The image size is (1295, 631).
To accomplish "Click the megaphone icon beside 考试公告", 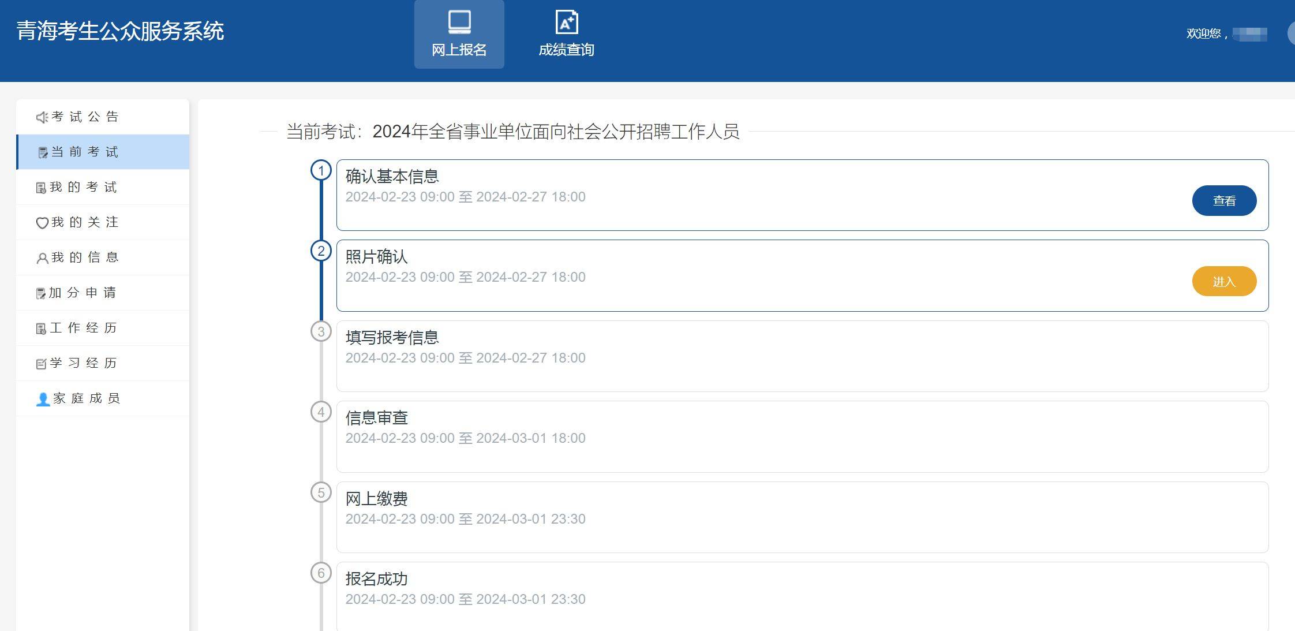I will 42,117.
